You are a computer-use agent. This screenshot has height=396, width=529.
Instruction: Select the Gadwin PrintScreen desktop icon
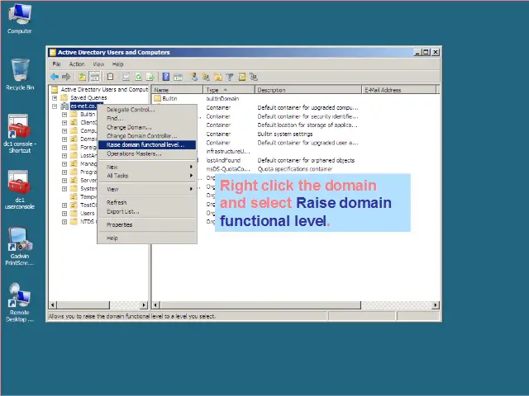click(x=20, y=246)
